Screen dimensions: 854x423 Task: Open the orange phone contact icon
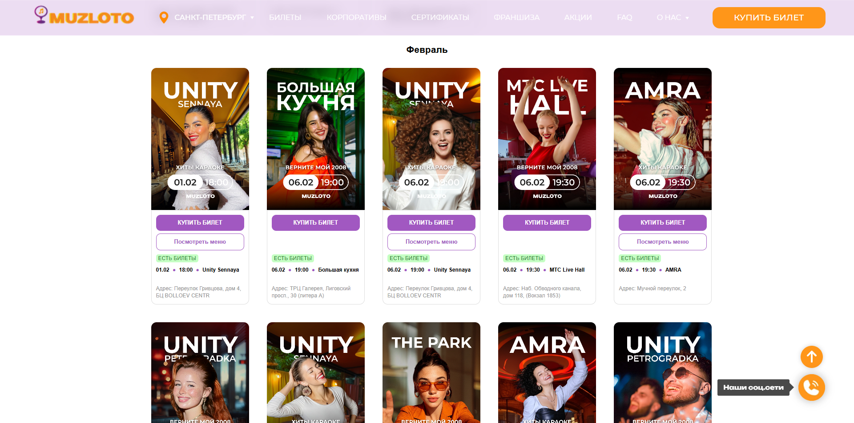pyautogui.click(x=811, y=387)
